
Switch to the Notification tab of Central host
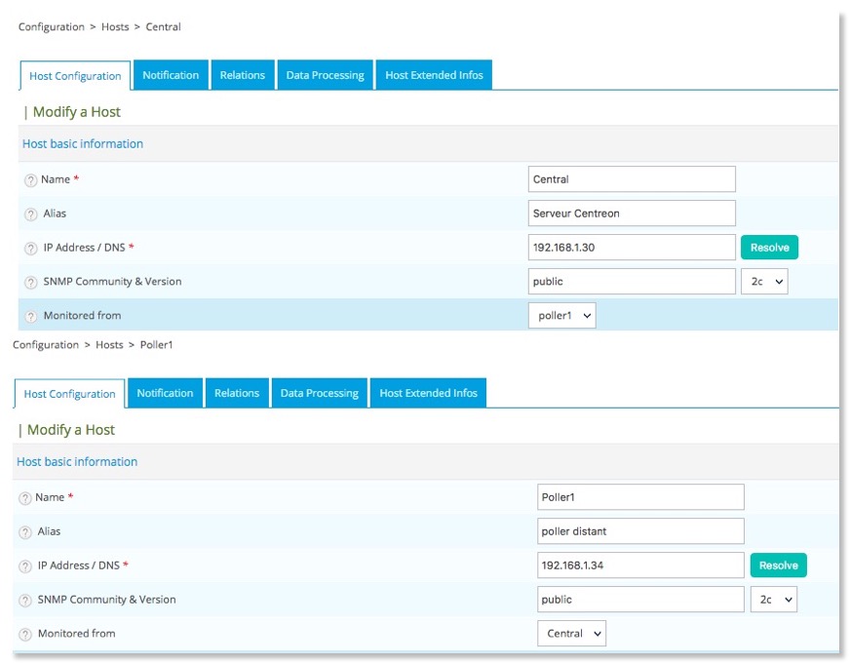[x=171, y=75]
